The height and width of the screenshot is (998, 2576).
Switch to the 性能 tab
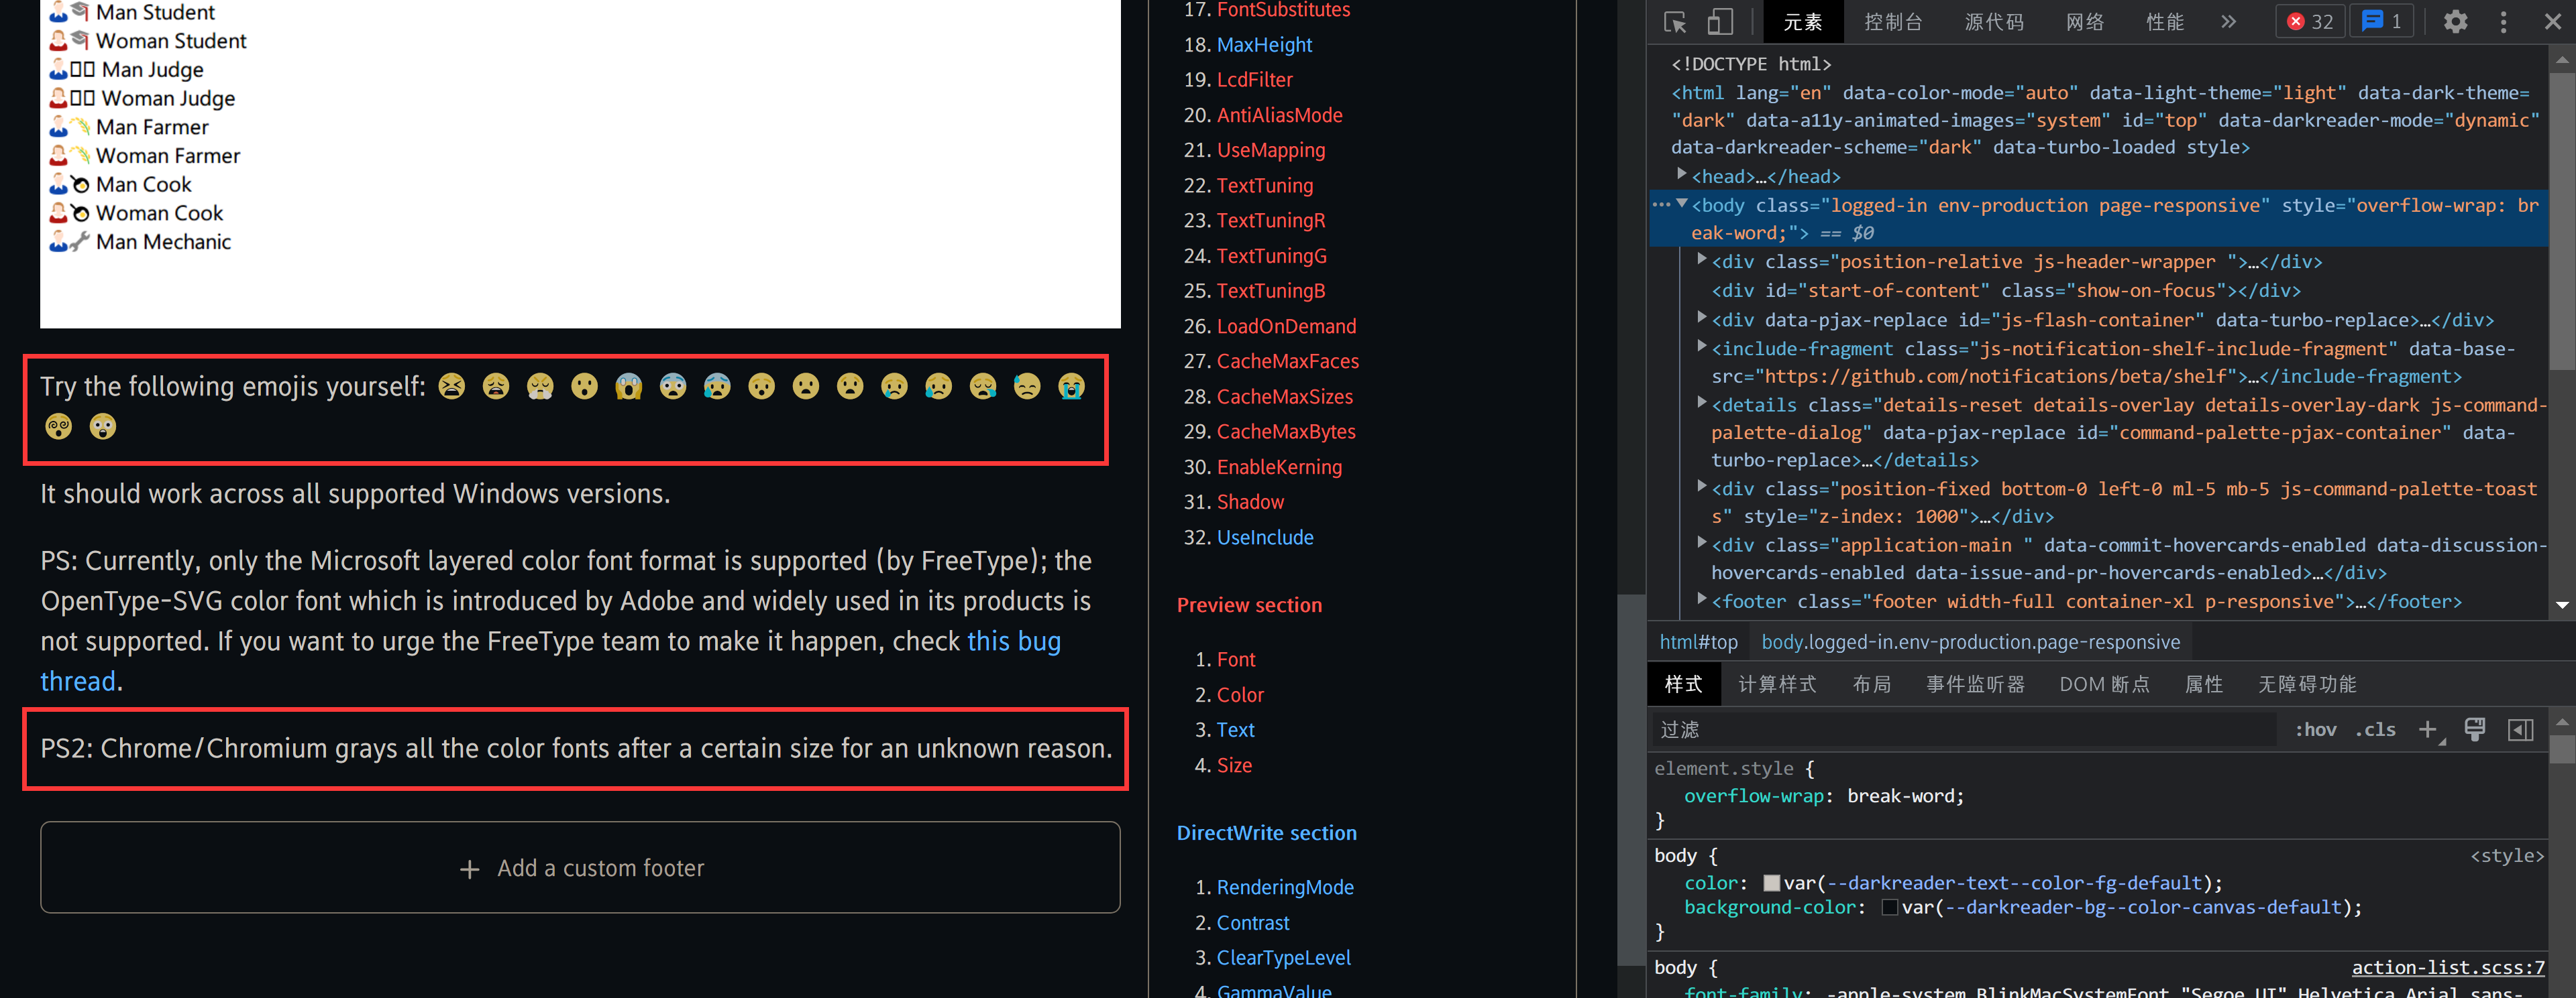pos(2165,21)
